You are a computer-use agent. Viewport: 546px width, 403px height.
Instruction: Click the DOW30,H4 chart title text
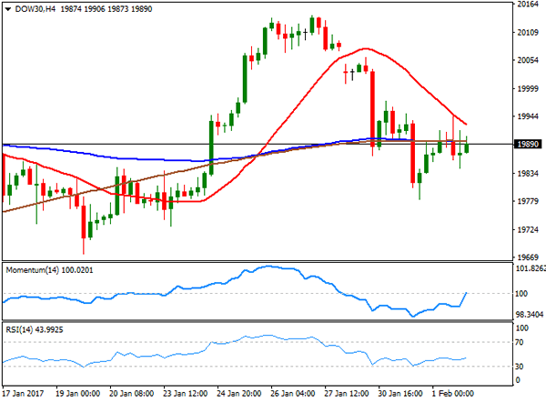pos(35,9)
